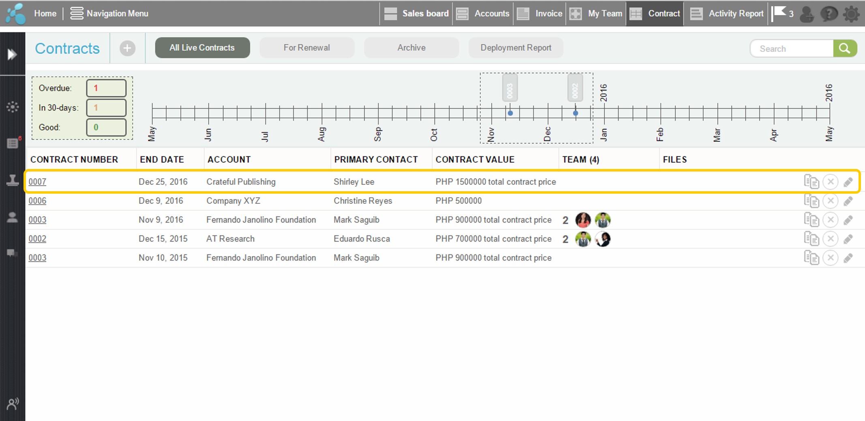Copy the Nov 10, 2015 contract

[x=811, y=258]
